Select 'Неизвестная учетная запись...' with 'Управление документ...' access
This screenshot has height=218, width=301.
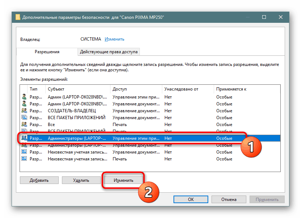coord(78,152)
